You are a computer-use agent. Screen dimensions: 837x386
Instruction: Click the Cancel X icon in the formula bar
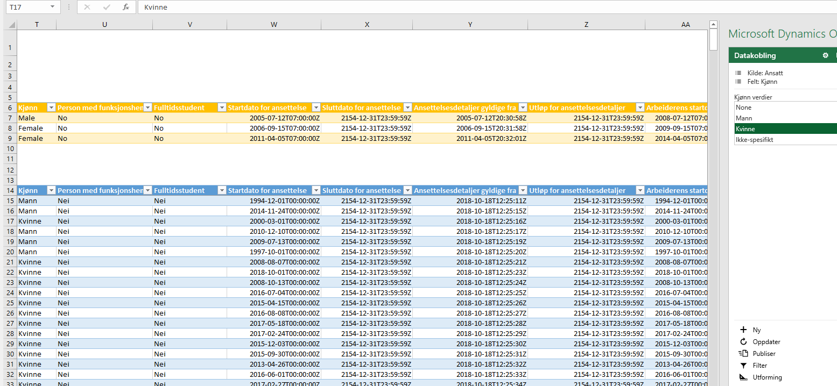(87, 7)
